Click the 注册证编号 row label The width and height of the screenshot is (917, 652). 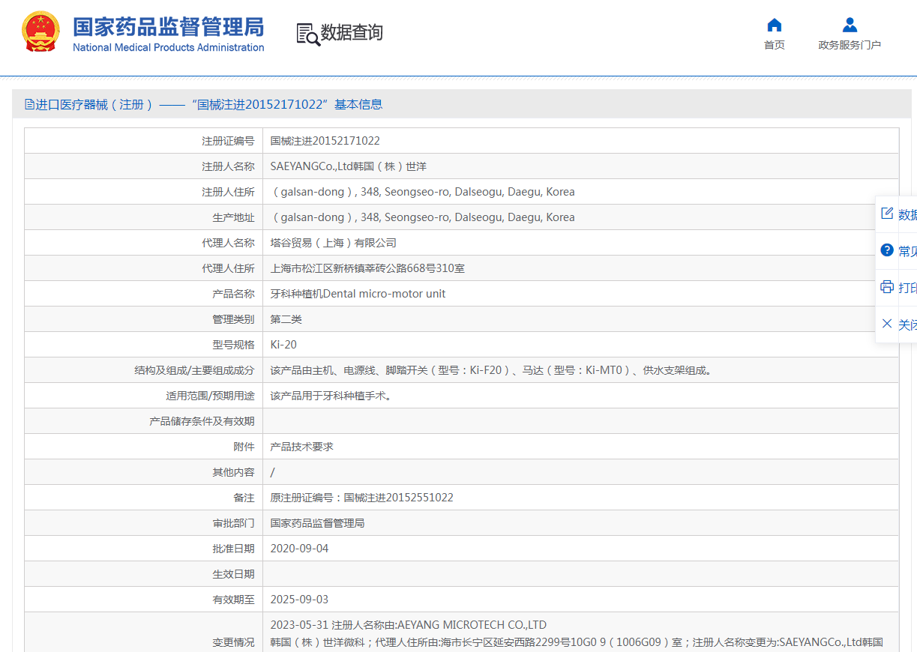click(x=228, y=141)
